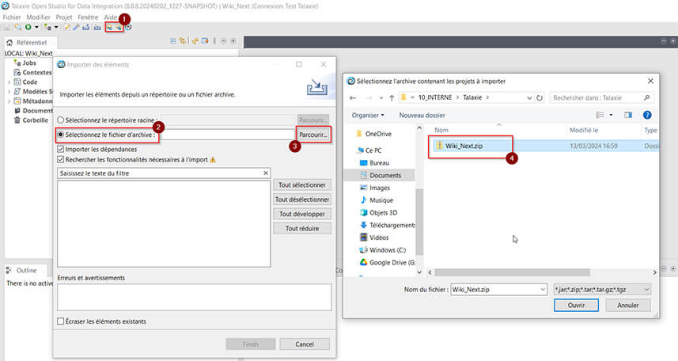The height and width of the screenshot is (361, 678).
Task: Click the 'Tout sélectionner' button
Action: point(302,184)
